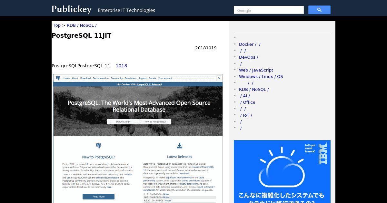387x203 pixels.
Task: Click the Enterprise IT Technologies tagline
Action: point(126,10)
